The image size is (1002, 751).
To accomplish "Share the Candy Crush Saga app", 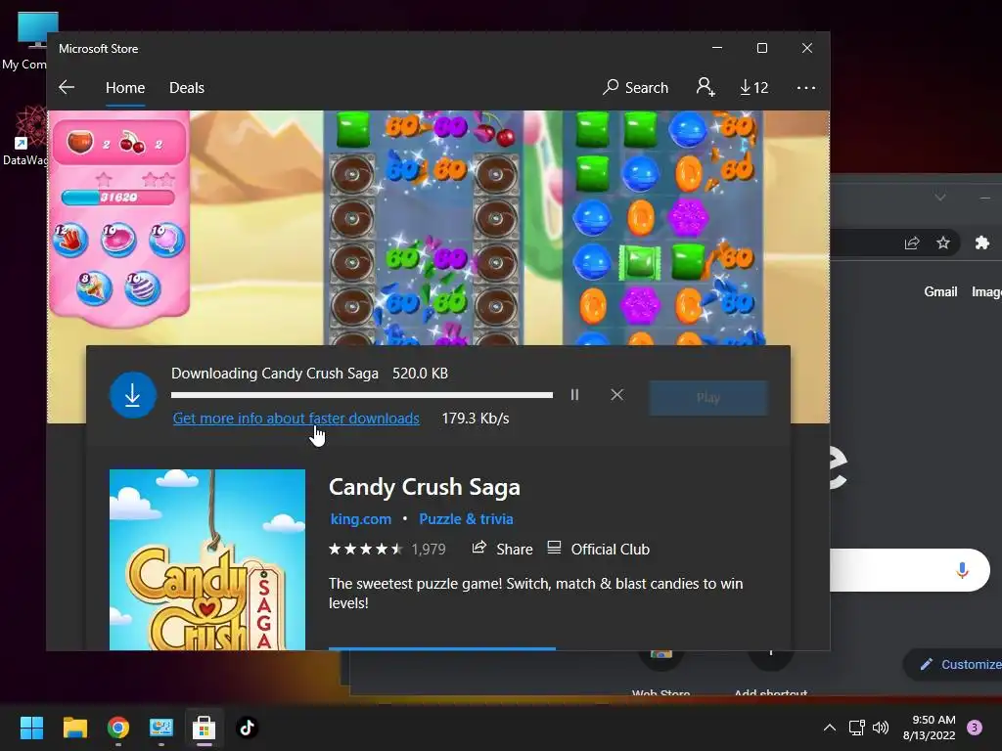I will pyautogui.click(x=502, y=550).
